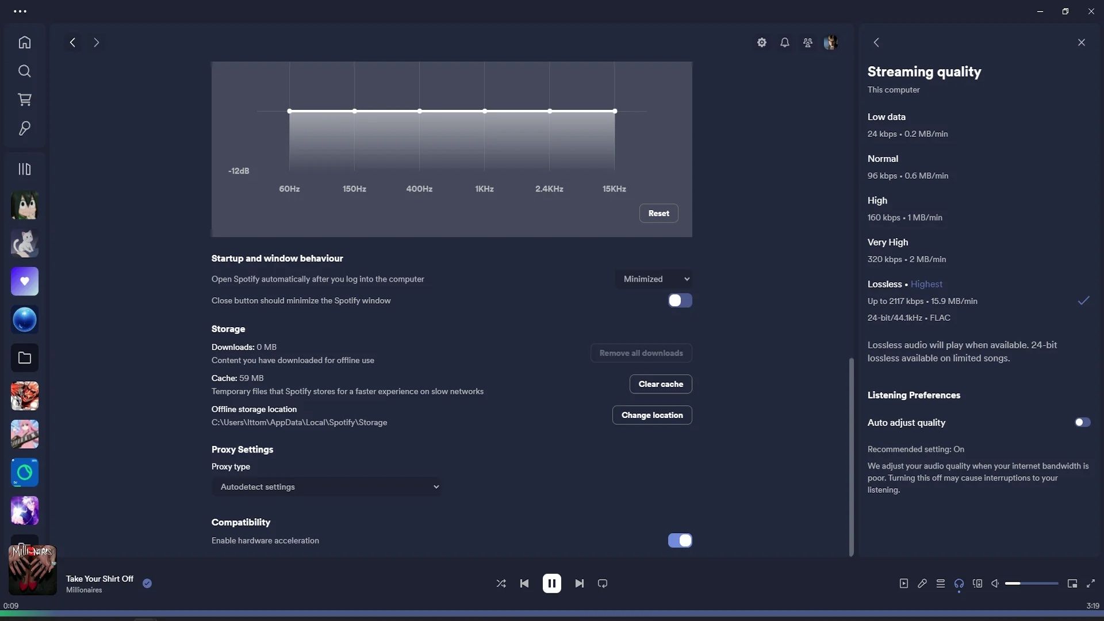This screenshot has width=1104, height=621.
Task: Click the Now Playing fullscreen icon
Action: pyautogui.click(x=1092, y=583)
